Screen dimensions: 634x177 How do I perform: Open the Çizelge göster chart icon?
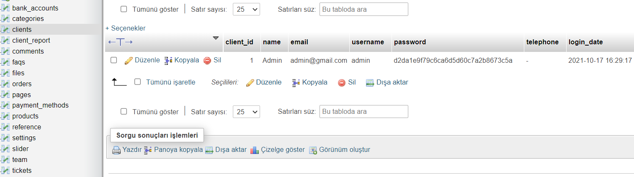255,150
